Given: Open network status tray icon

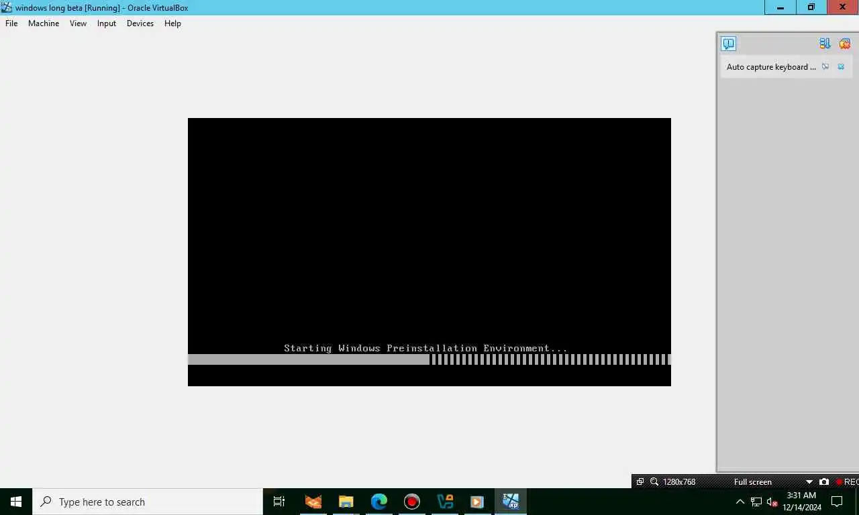Looking at the screenshot, I should 756,502.
